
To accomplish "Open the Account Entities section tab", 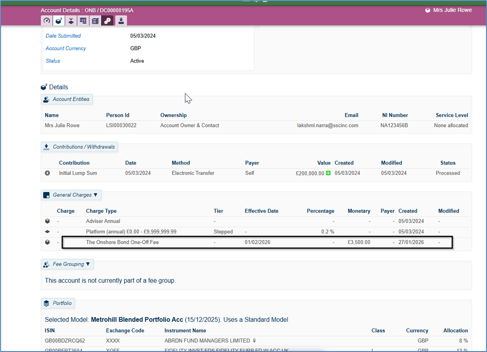I will coord(67,99).
